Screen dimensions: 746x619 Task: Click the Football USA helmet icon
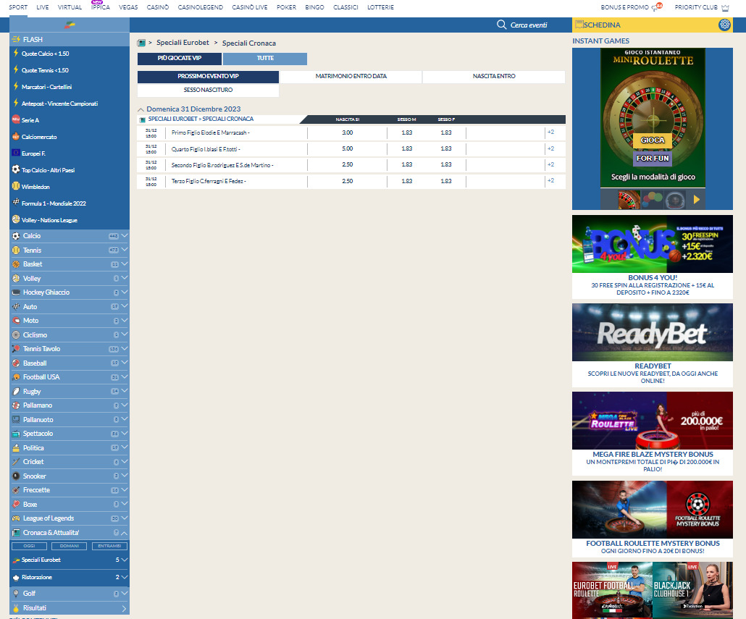coord(16,377)
